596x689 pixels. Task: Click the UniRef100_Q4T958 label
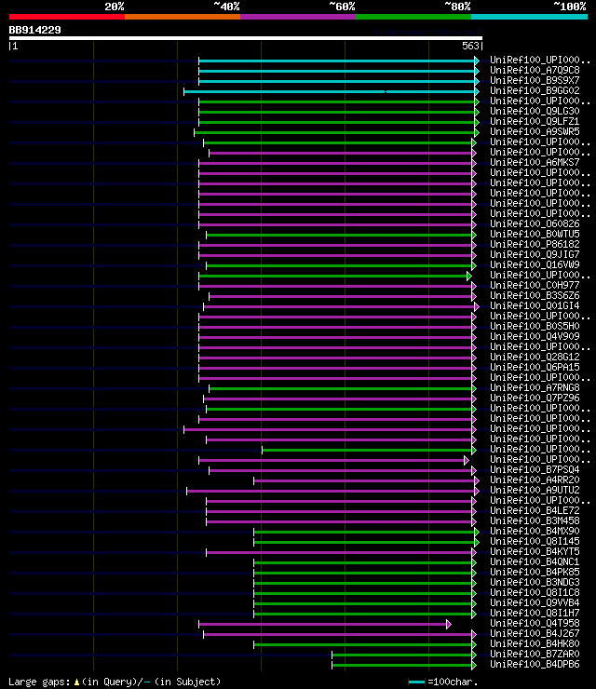[535, 623]
